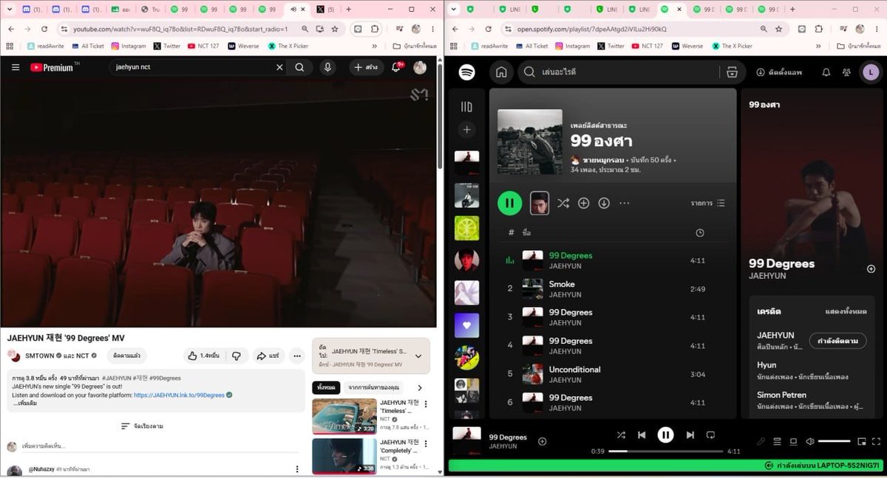This screenshot has height=478, width=887.
Task: Open YouTube create สร้าง menu
Action: [x=367, y=67]
